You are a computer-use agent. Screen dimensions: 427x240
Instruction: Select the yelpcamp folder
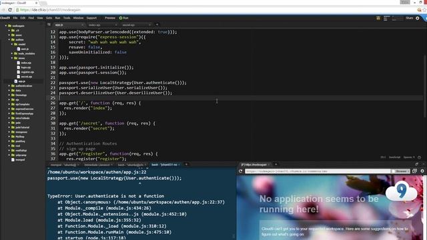[x=21, y=155]
